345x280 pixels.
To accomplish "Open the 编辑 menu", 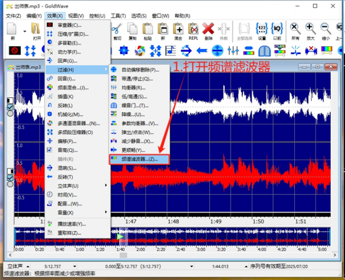I will pos(34,16).
